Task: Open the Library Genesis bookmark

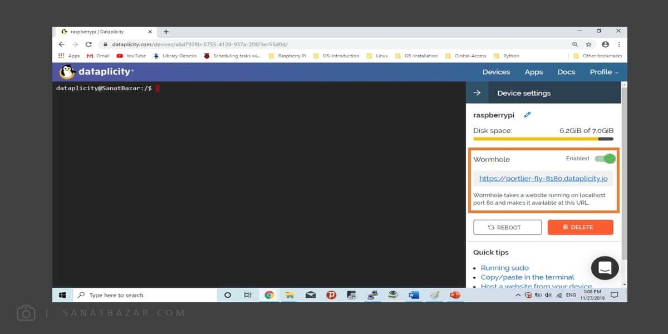Action: (175, 56)
